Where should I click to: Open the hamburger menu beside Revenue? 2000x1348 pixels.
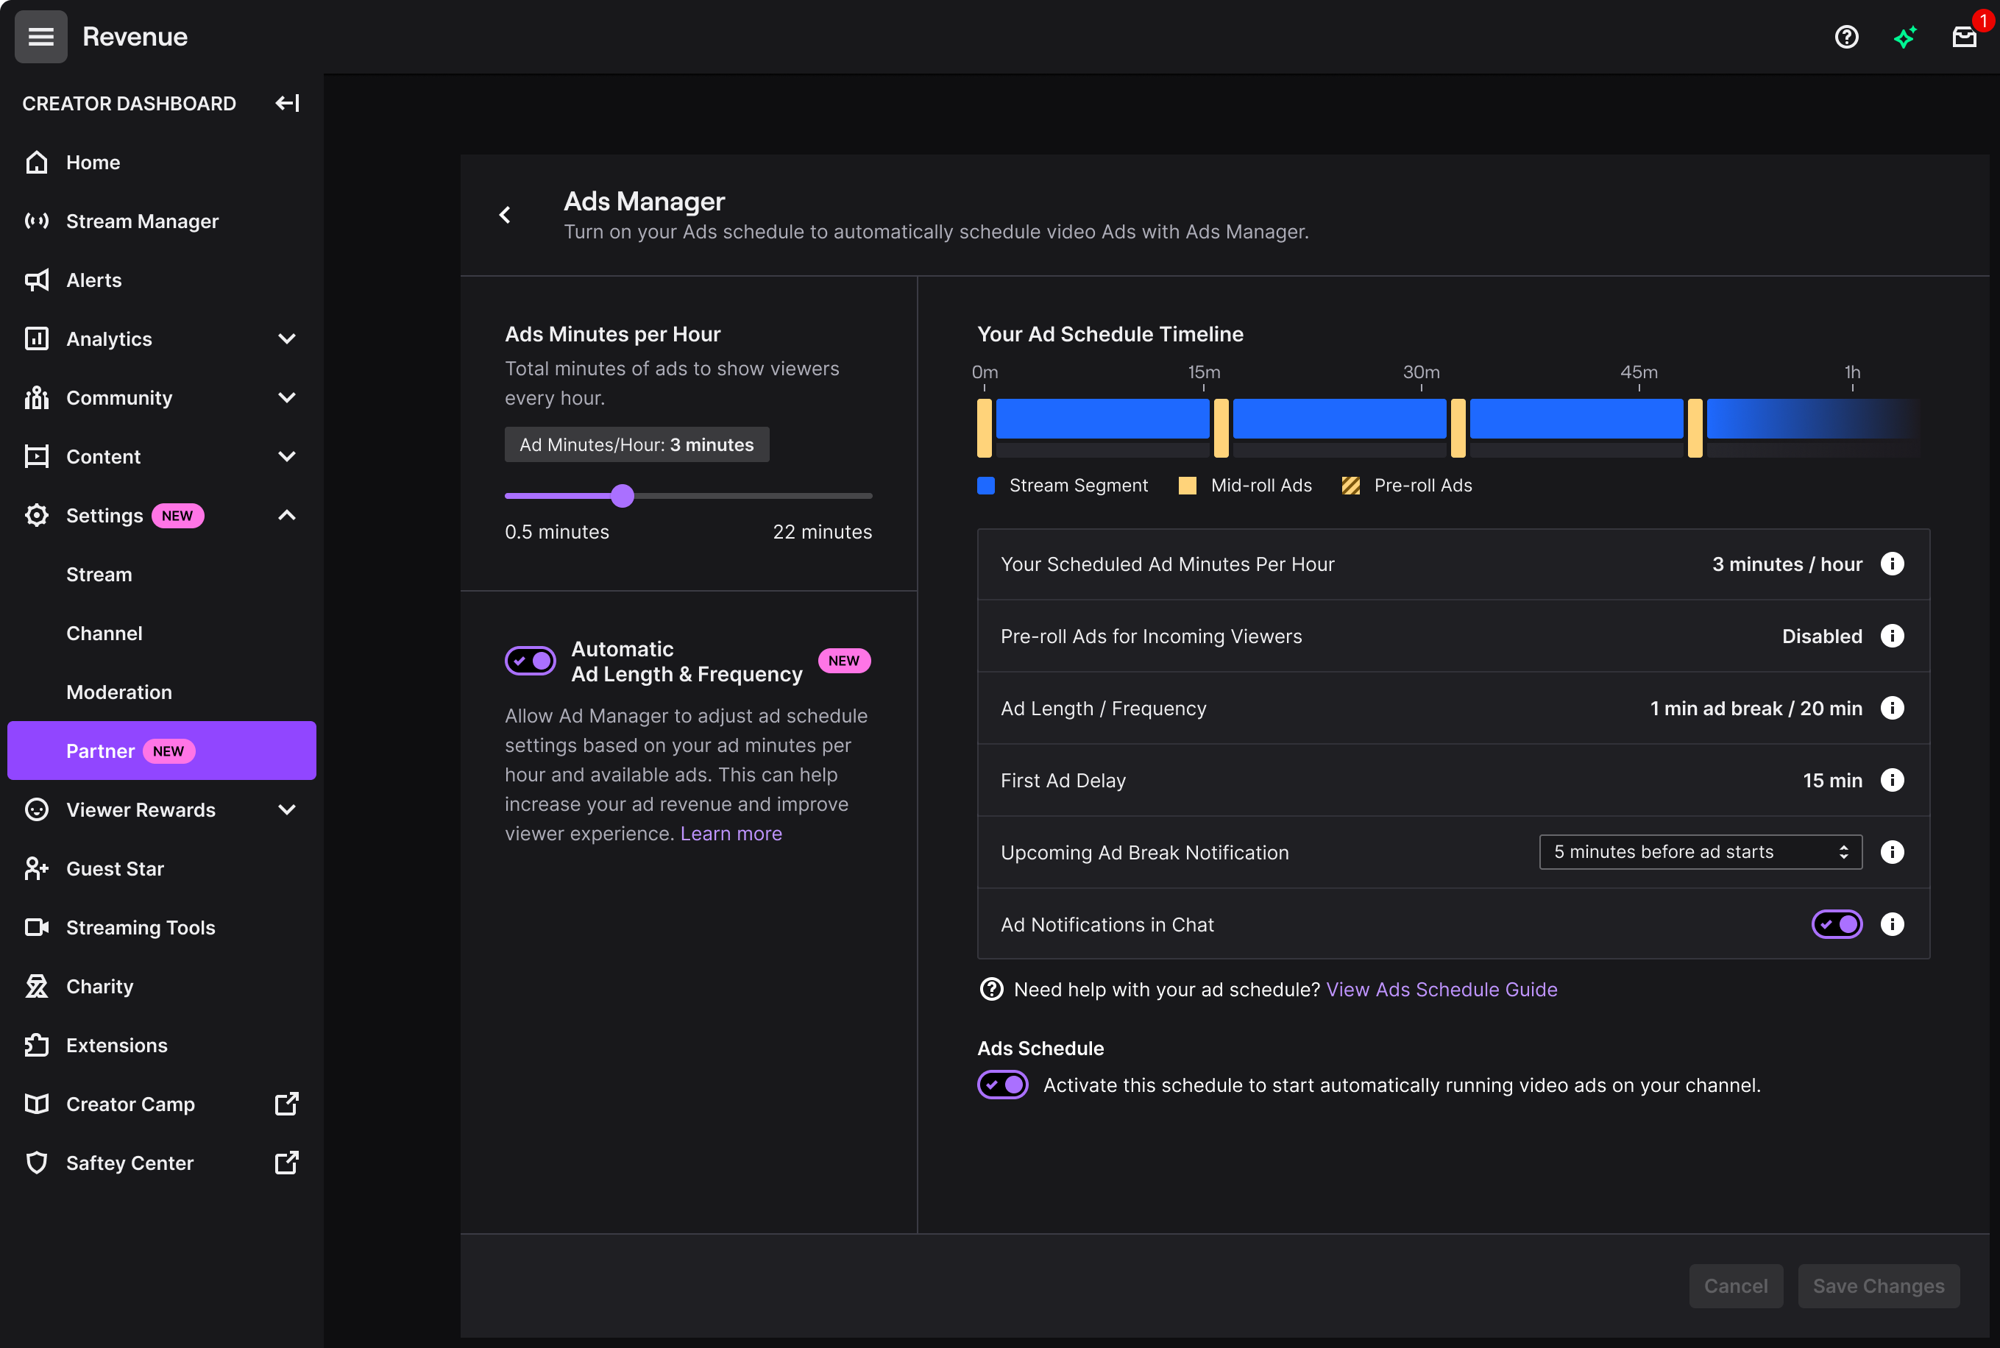[x=40, y=37]
